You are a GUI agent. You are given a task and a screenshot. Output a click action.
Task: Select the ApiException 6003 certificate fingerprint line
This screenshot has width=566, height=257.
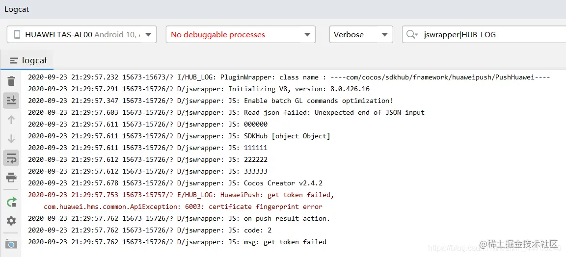[183, 207]
